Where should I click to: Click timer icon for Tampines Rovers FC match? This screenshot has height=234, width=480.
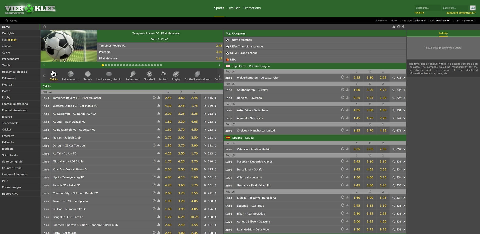coord(154,98)
